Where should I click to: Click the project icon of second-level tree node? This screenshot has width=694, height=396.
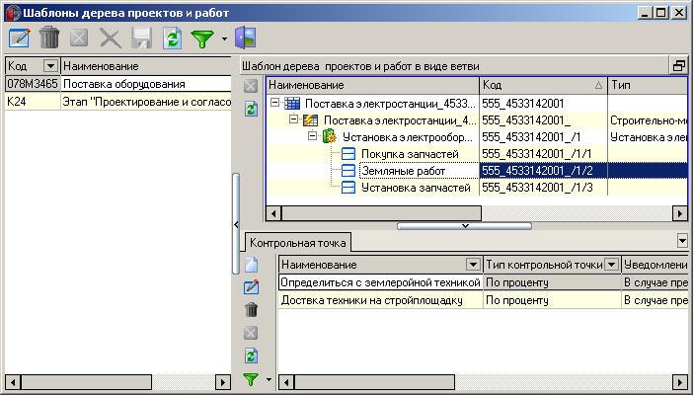tap(310, 120)
